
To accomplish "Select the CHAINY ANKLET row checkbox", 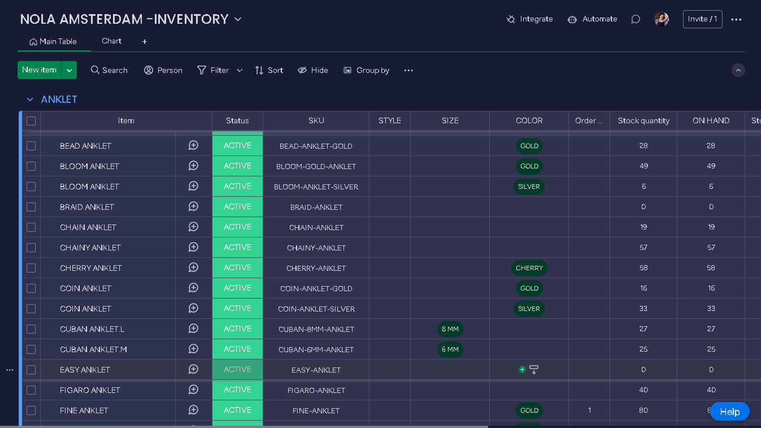I will [31, 247].
